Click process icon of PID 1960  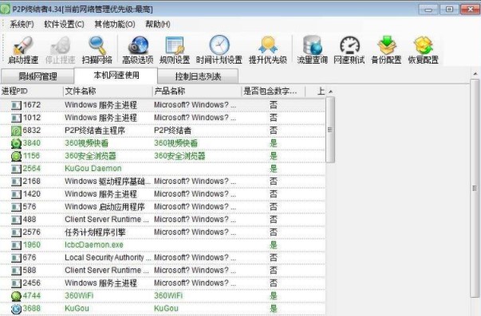[x=16, y=245]
